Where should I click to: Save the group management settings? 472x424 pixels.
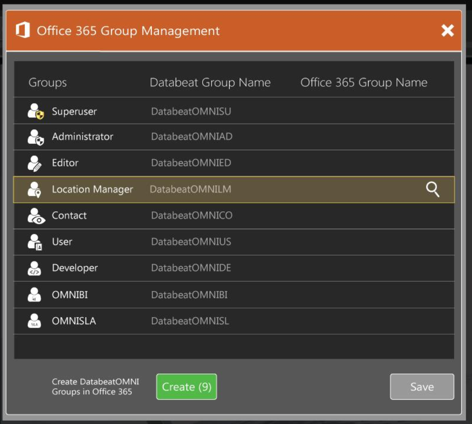pos(422,387)
